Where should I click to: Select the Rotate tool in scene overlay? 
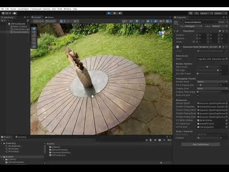34,36
